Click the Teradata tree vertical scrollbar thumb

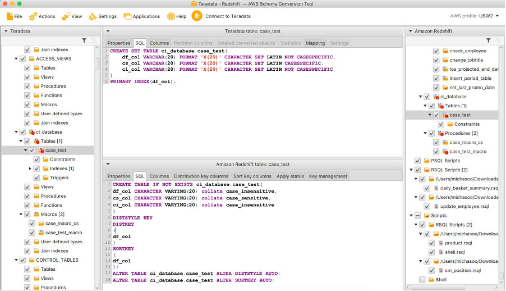97,64
